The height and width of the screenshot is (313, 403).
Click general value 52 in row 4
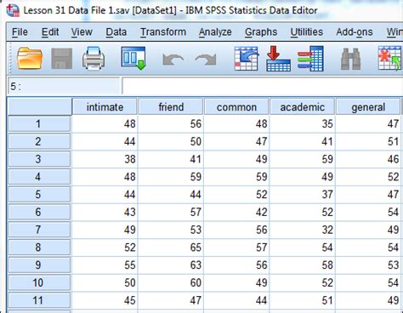point(368,177)
